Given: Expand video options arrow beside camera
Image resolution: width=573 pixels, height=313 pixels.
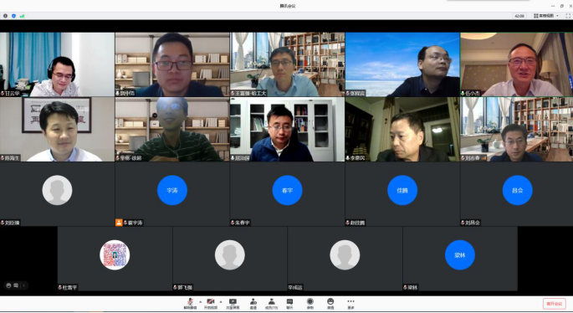Looking at the screenshot, I should pos(221,301).
